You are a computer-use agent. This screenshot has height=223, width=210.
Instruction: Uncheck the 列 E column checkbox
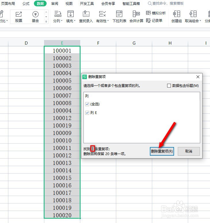pyautogui.click(x=87, y=113)
